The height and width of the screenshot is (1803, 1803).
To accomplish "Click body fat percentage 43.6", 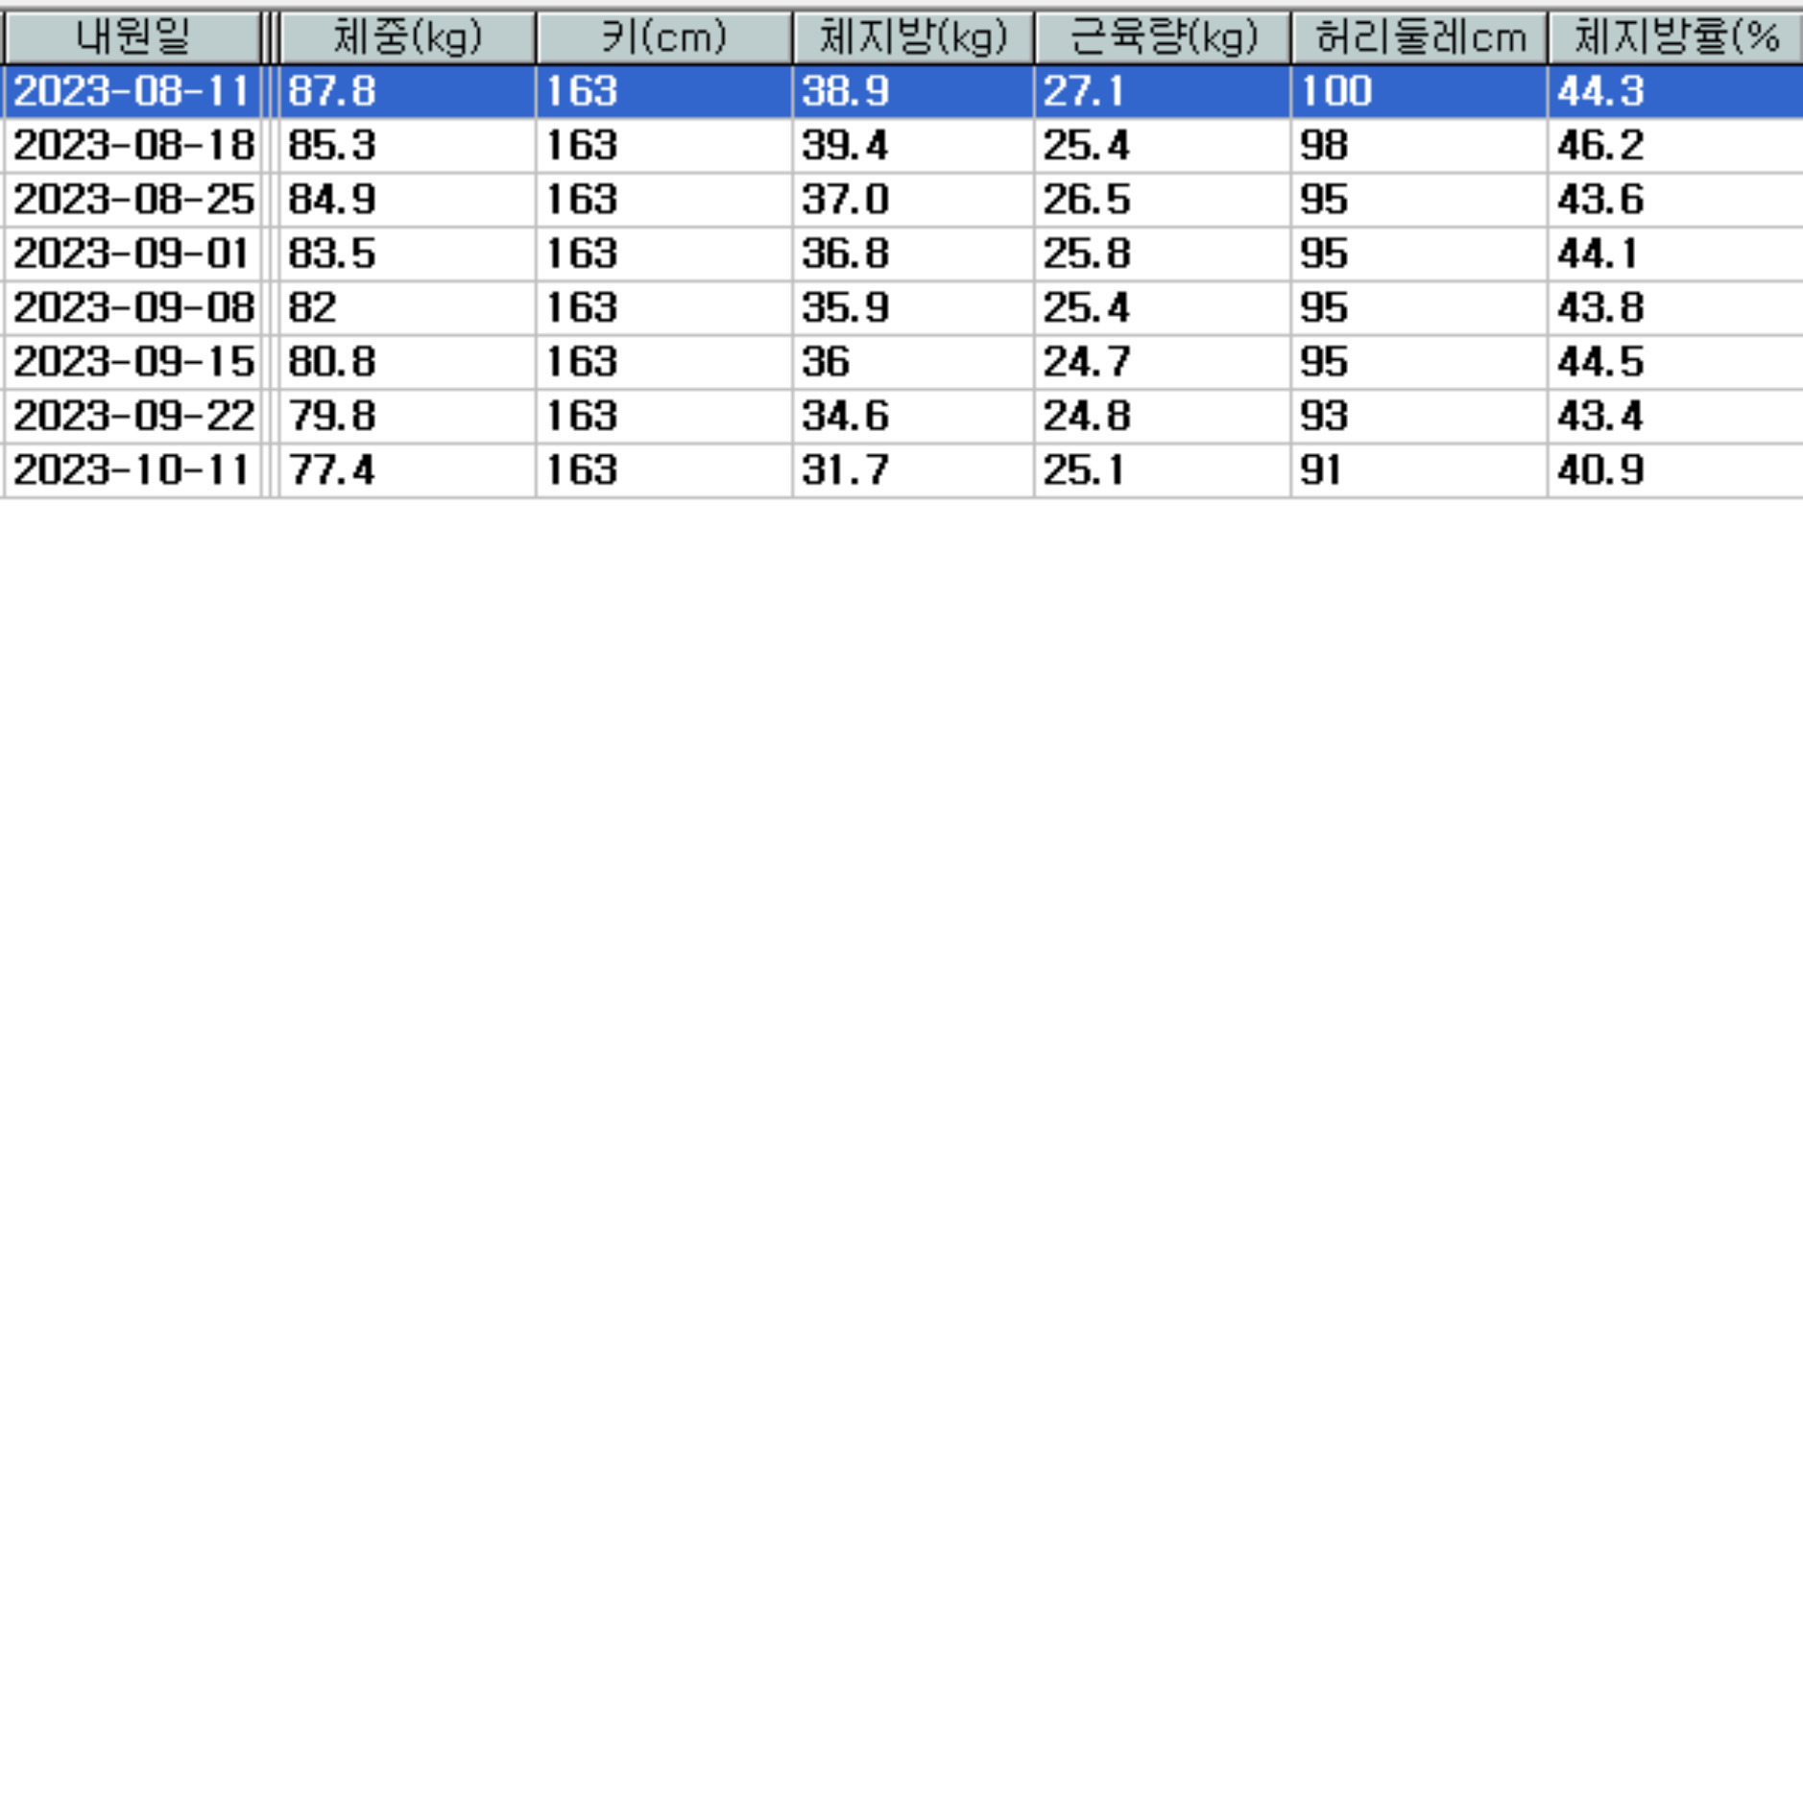I will pos(1600,200).
